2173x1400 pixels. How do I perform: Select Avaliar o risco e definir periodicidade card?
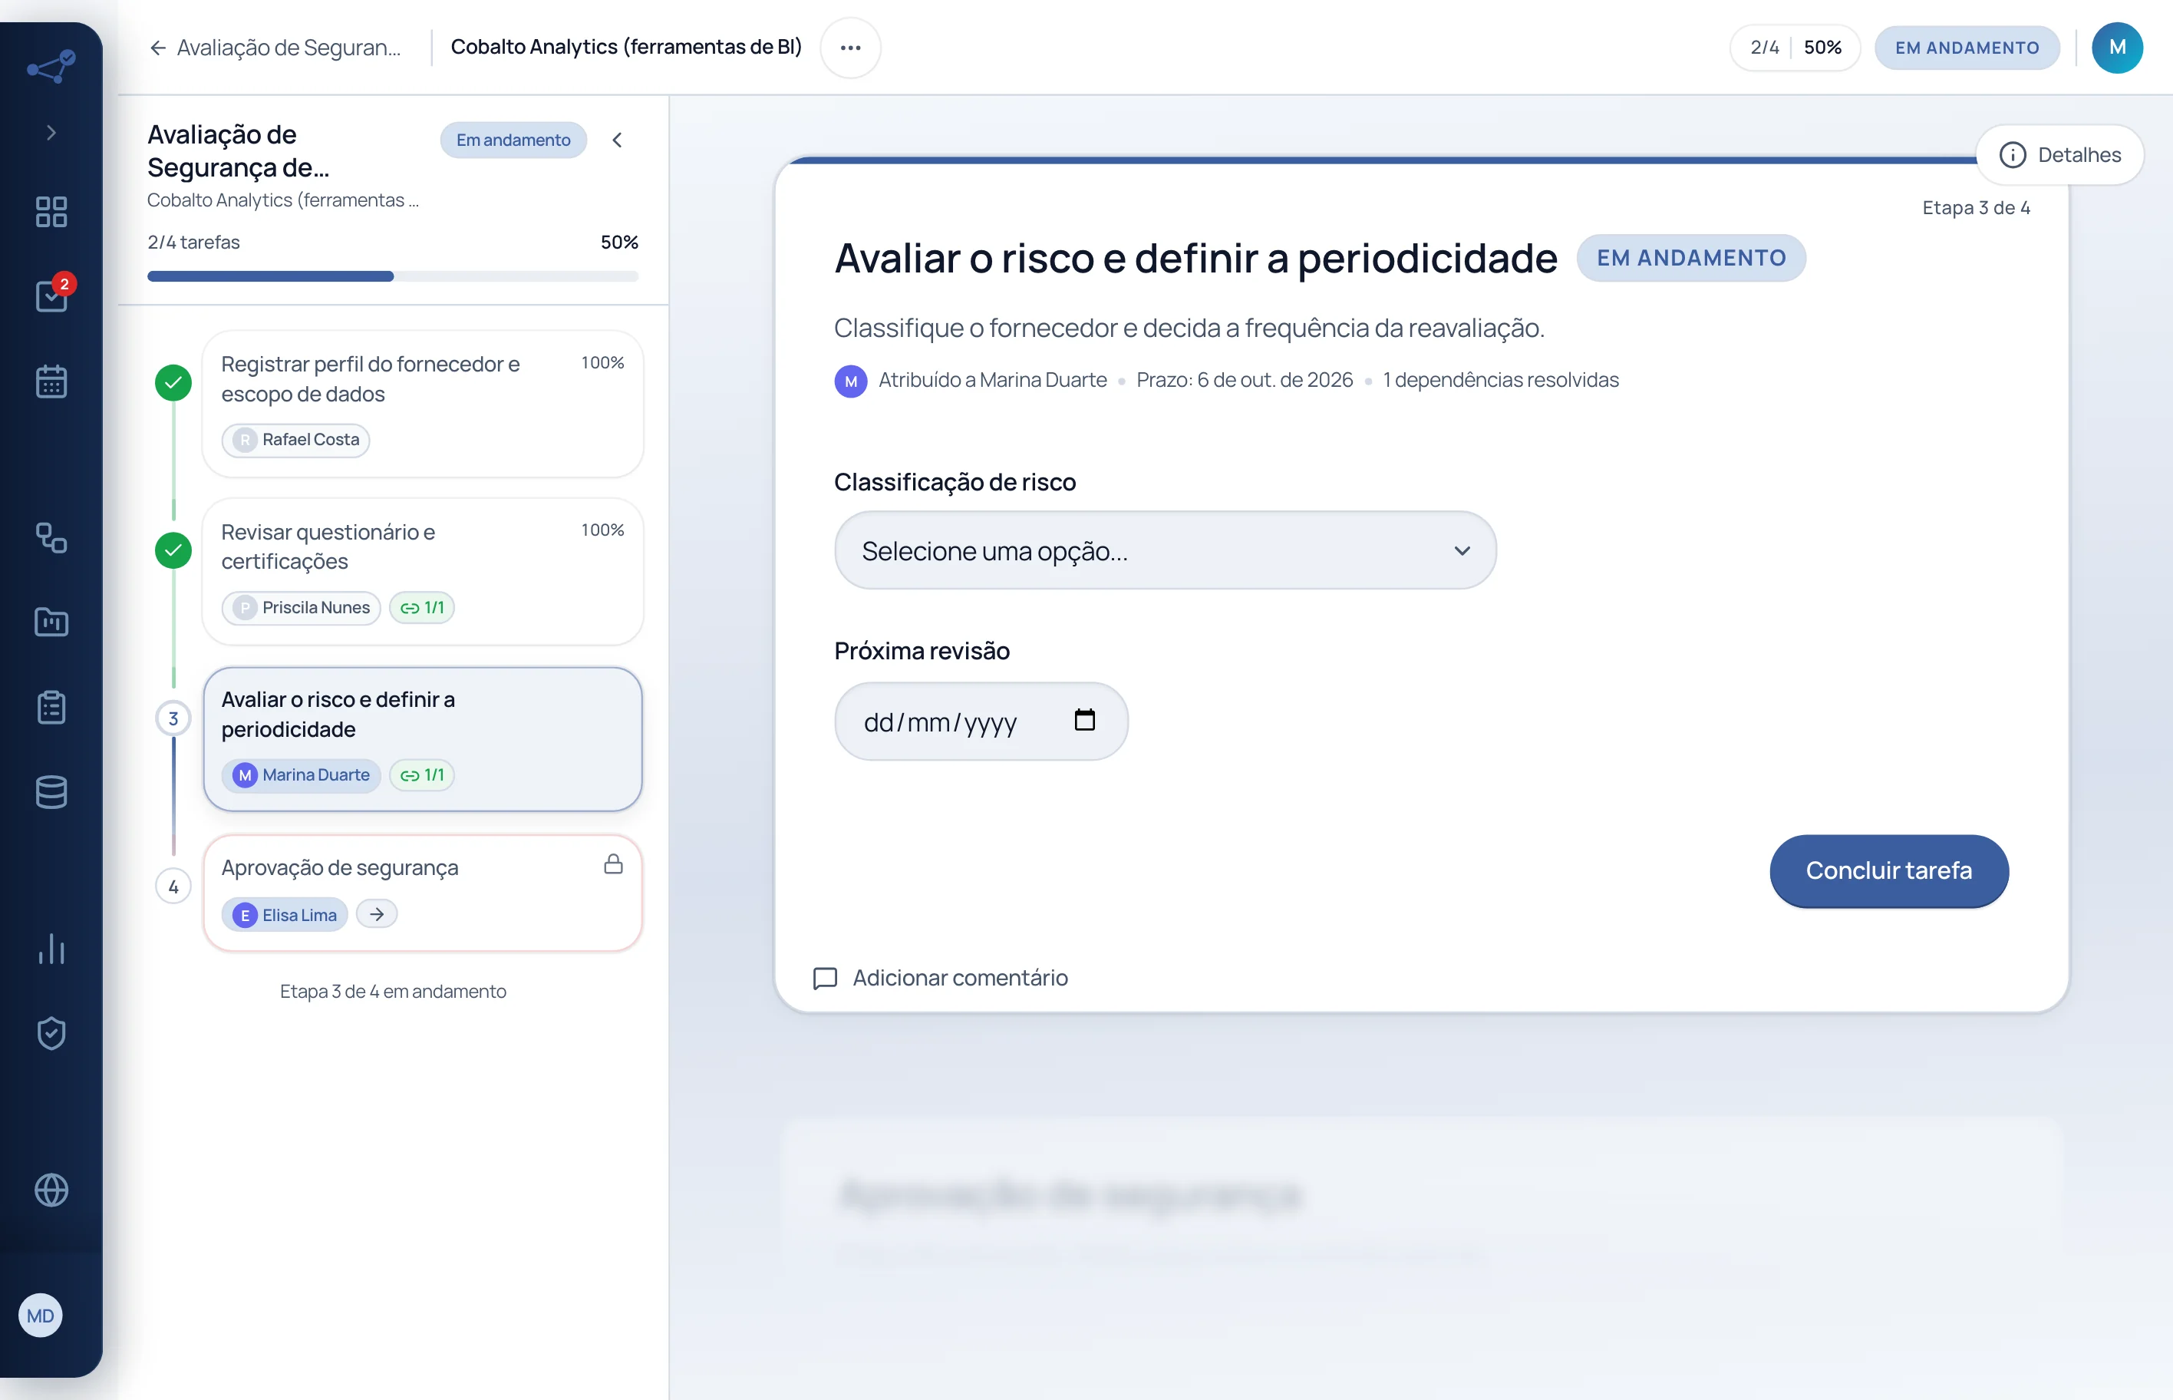pos(423,739)
